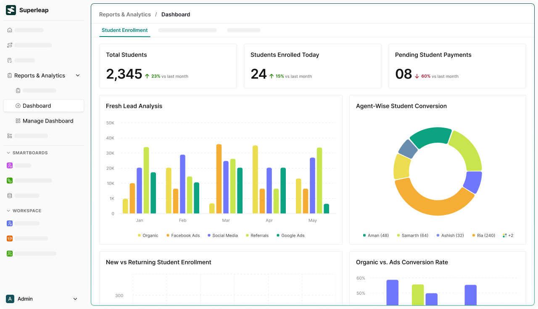Click the 50K label on the chart axis

click(110, 123)
